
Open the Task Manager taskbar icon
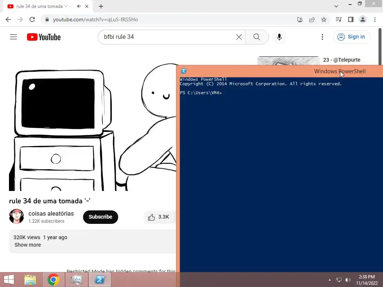(x=76, y=280)
